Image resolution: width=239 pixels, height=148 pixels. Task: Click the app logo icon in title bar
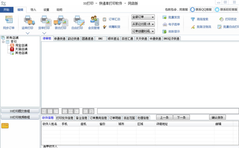pos(3,3)
